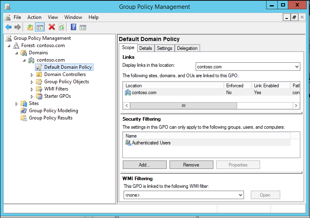Minimize the inner MMC child window
Image resolution: width=310 pixels, height=218 pixels.
coord(287,17)
